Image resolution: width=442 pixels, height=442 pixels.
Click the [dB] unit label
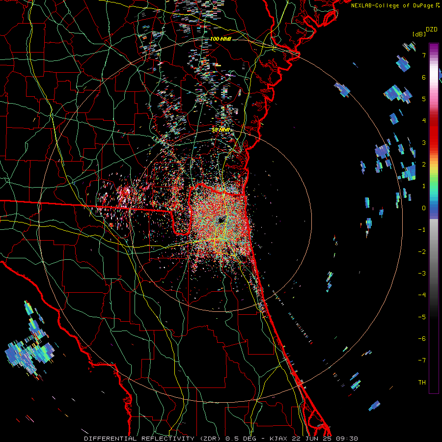[x=419, y=34]
